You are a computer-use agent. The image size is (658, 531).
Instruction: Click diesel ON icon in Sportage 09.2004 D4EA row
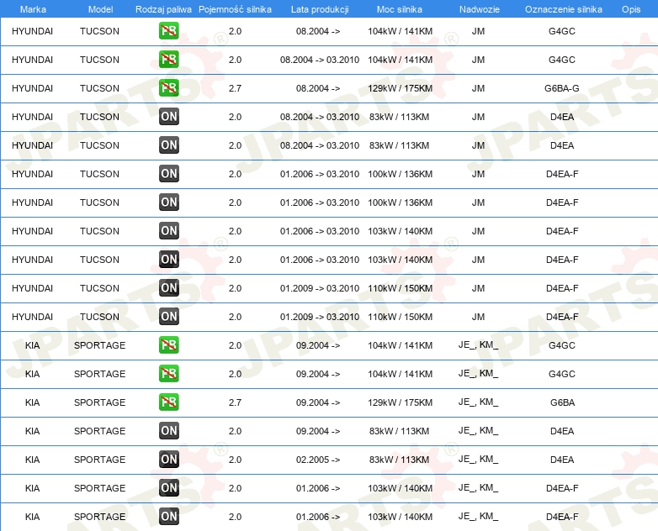coord(168,431)
